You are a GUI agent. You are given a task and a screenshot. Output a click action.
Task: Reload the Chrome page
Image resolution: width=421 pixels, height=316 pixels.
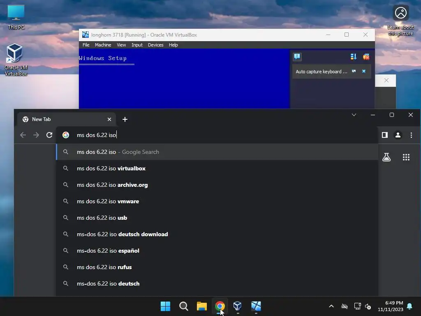pyautogui.click(x=49, y=135)
